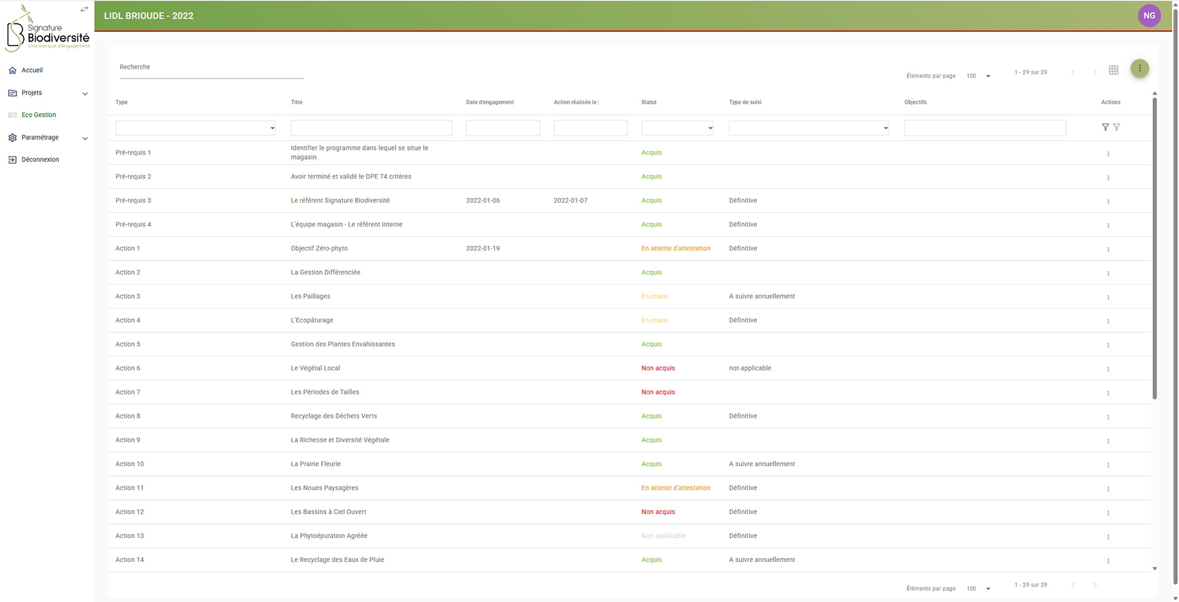Open the Statut filter dropdown
Screen dimensions: 1179x602
coord(677,128)
